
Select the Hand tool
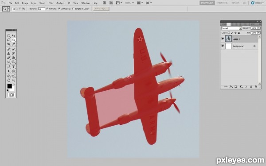click(9, 80)
